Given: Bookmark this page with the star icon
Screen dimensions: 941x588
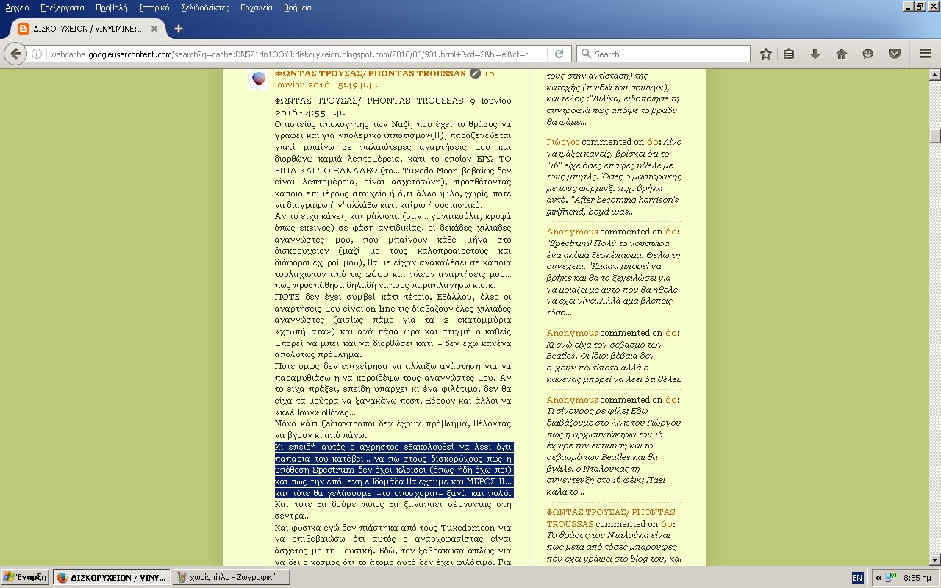Looking at the screenshot, I should click(766, 54).
